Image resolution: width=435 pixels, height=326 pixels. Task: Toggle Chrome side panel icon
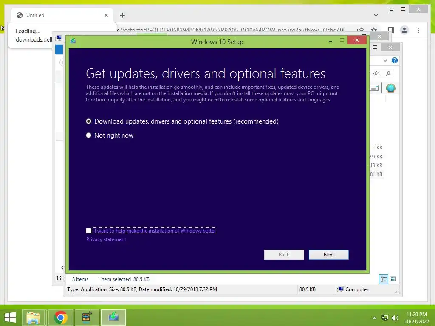391,30
